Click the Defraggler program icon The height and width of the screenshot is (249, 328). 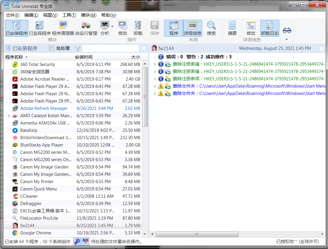pyautogui.click(x=15, y=204)
